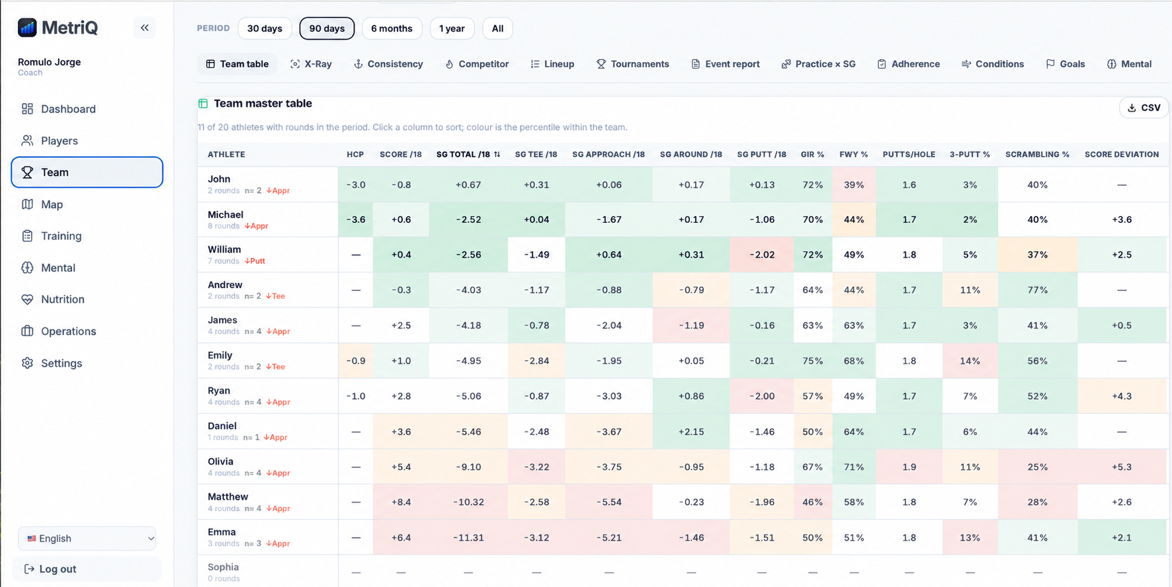Image resolution: width=1172 pixels, height=587 pixels.
Task: Click Michael's SG Total cell -2.52
Action: pos(468,219)
